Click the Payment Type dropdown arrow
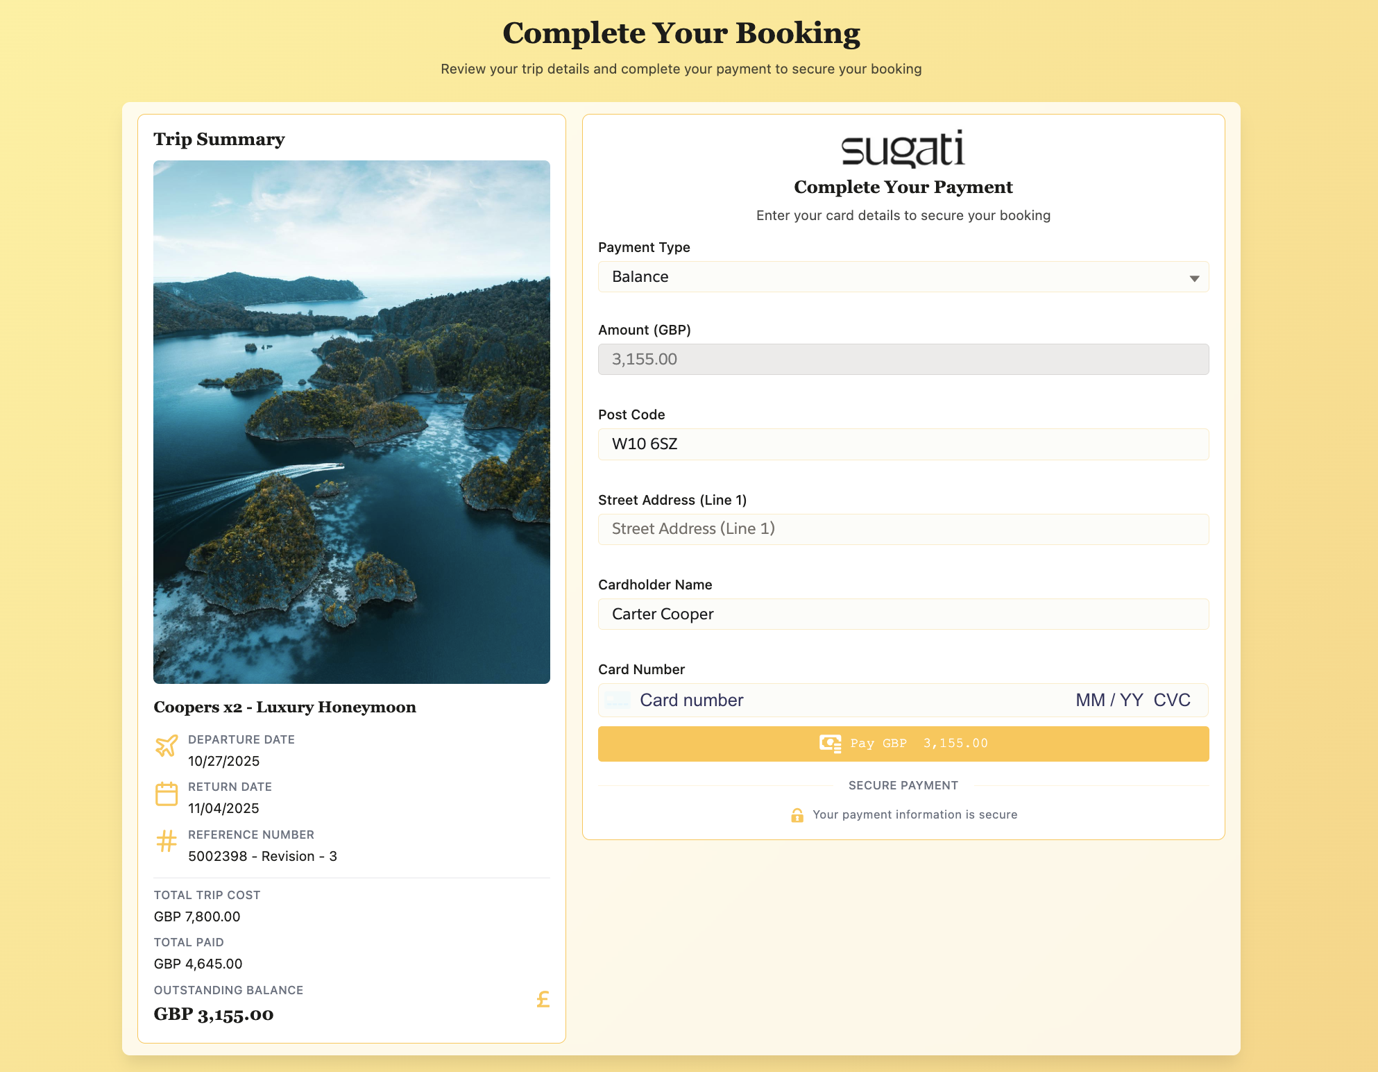Screen dimensions: 1378x1072 pos(1194,278)
